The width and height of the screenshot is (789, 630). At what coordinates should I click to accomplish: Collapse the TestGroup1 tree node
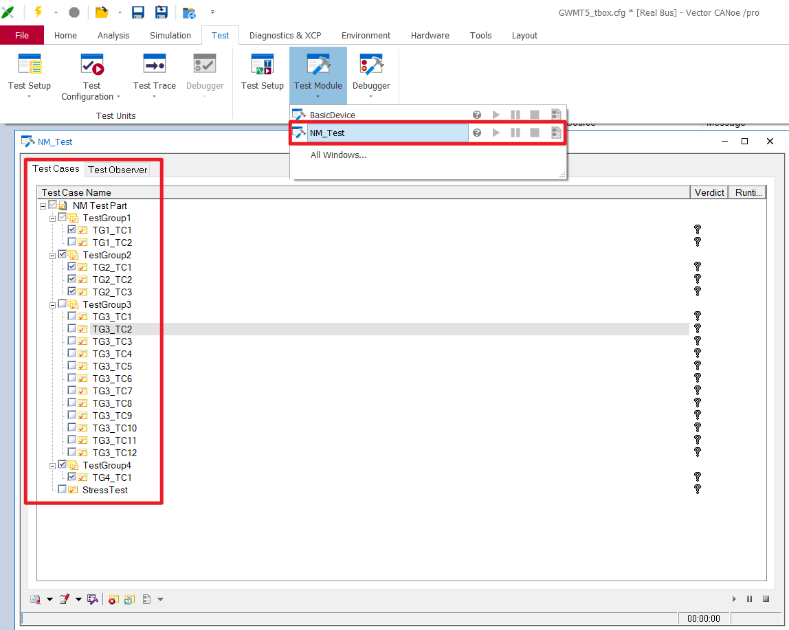point(53,218)
